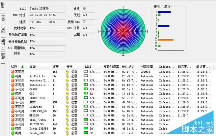Click the lock icon in MF1230 row
Image resolution: width=216 pixels, height=136 pixels.
[x=67, y=115]
